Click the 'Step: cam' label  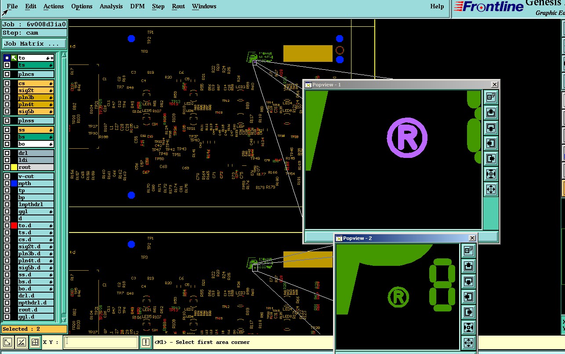tap(34, 33)
